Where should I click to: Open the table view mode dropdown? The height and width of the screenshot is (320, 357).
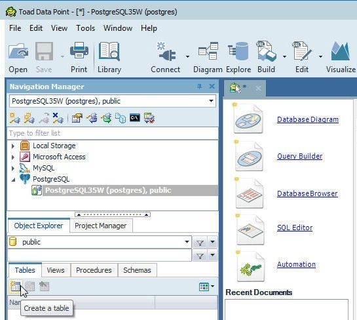point(212,287)
